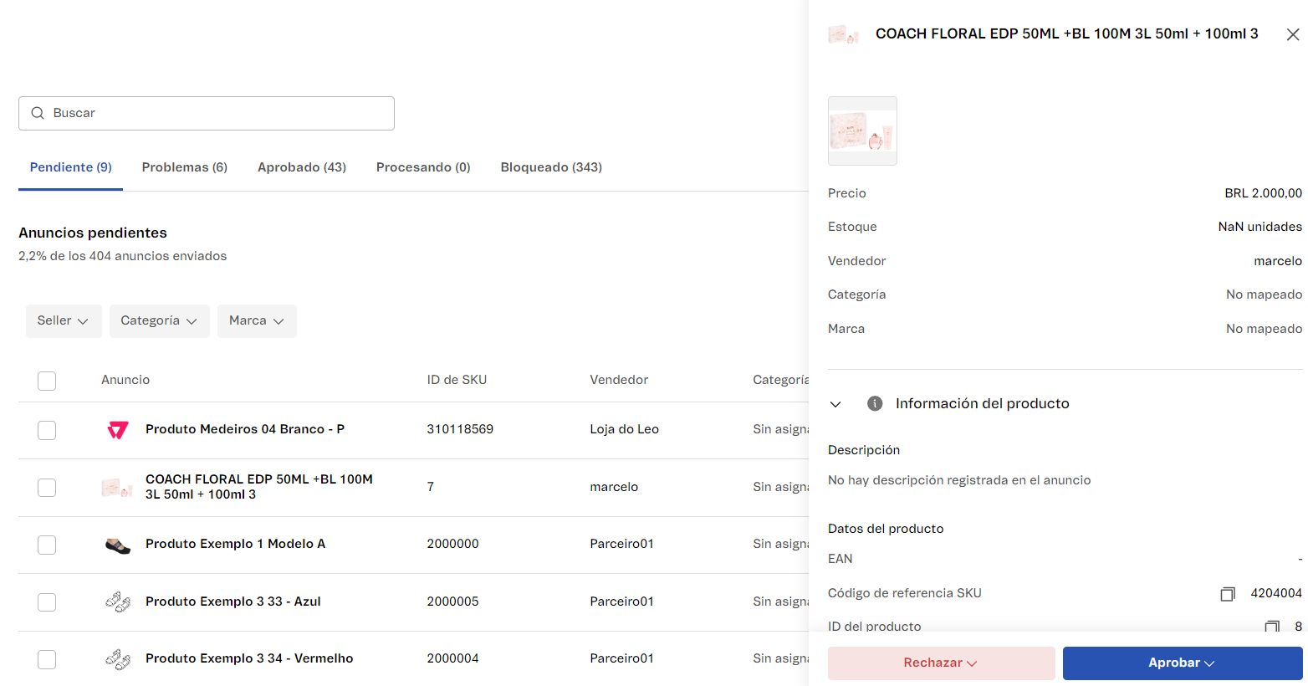Click the info icon beside Información del producto
This screenshot has height=686, width=1308.
[875, 403]
